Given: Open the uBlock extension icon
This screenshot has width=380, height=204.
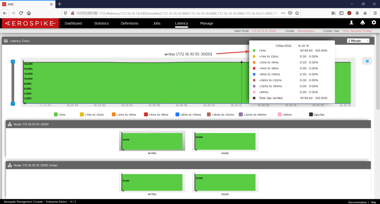Looking at the screenshot, I should (x=349, y=13).
